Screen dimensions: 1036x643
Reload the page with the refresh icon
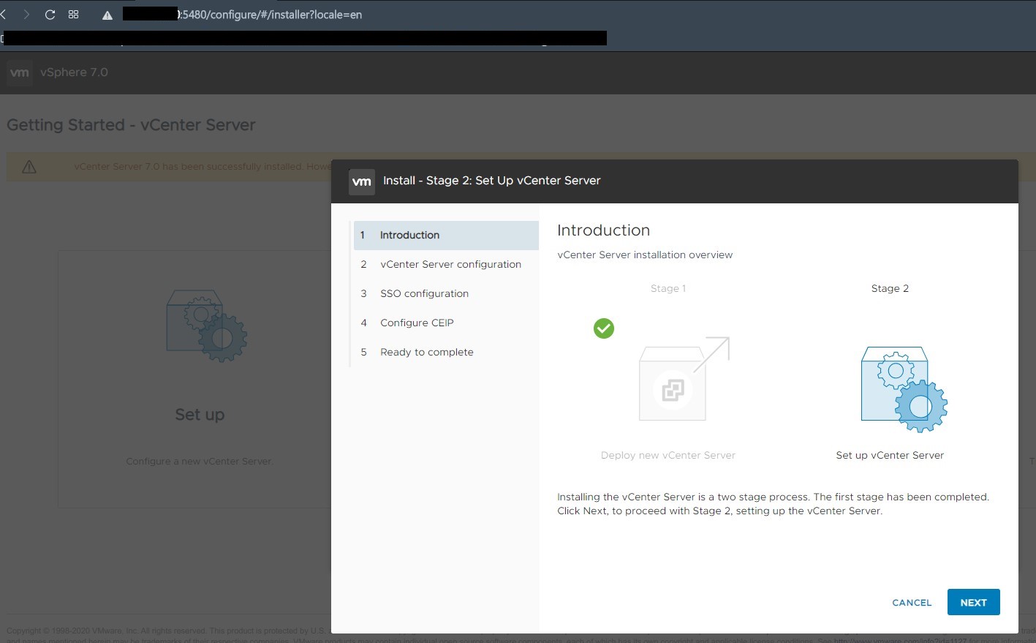(50, 15)
